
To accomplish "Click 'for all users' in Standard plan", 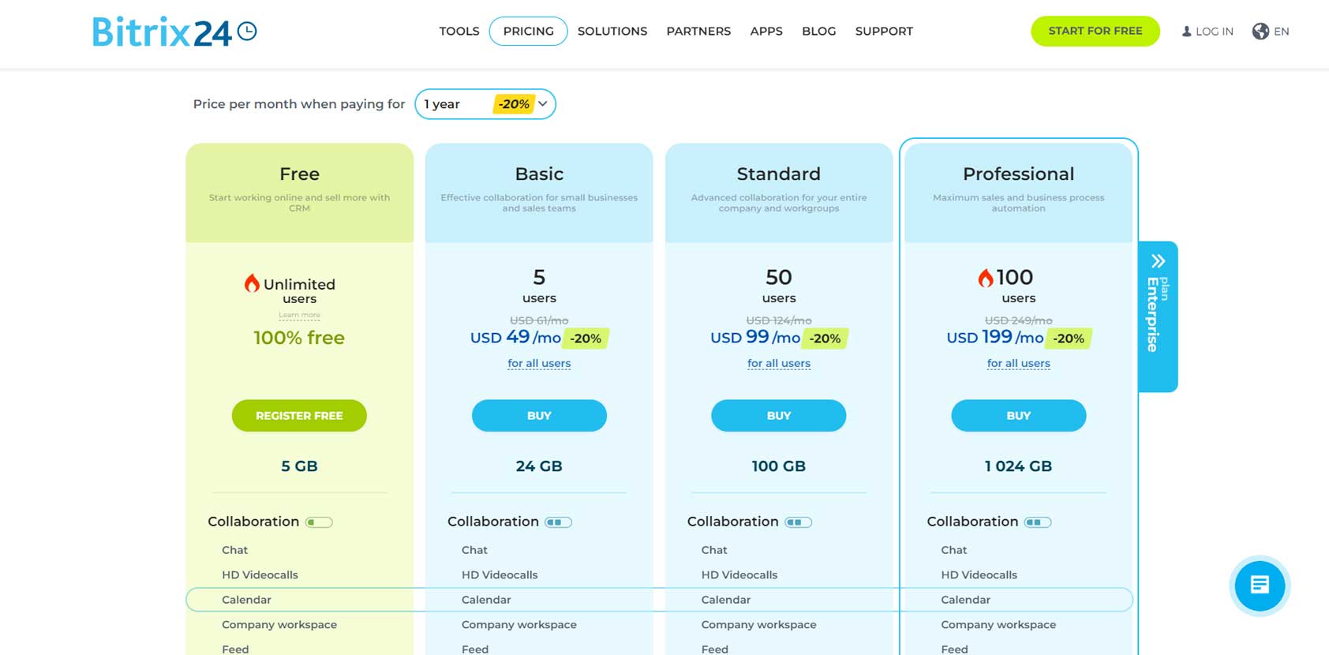I will click(779, 364).
